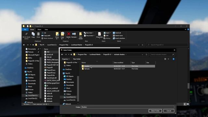Click the Properties checkmark icon
Screen dimensions: 208x117
pyautogui.click(x=99, y=34)
